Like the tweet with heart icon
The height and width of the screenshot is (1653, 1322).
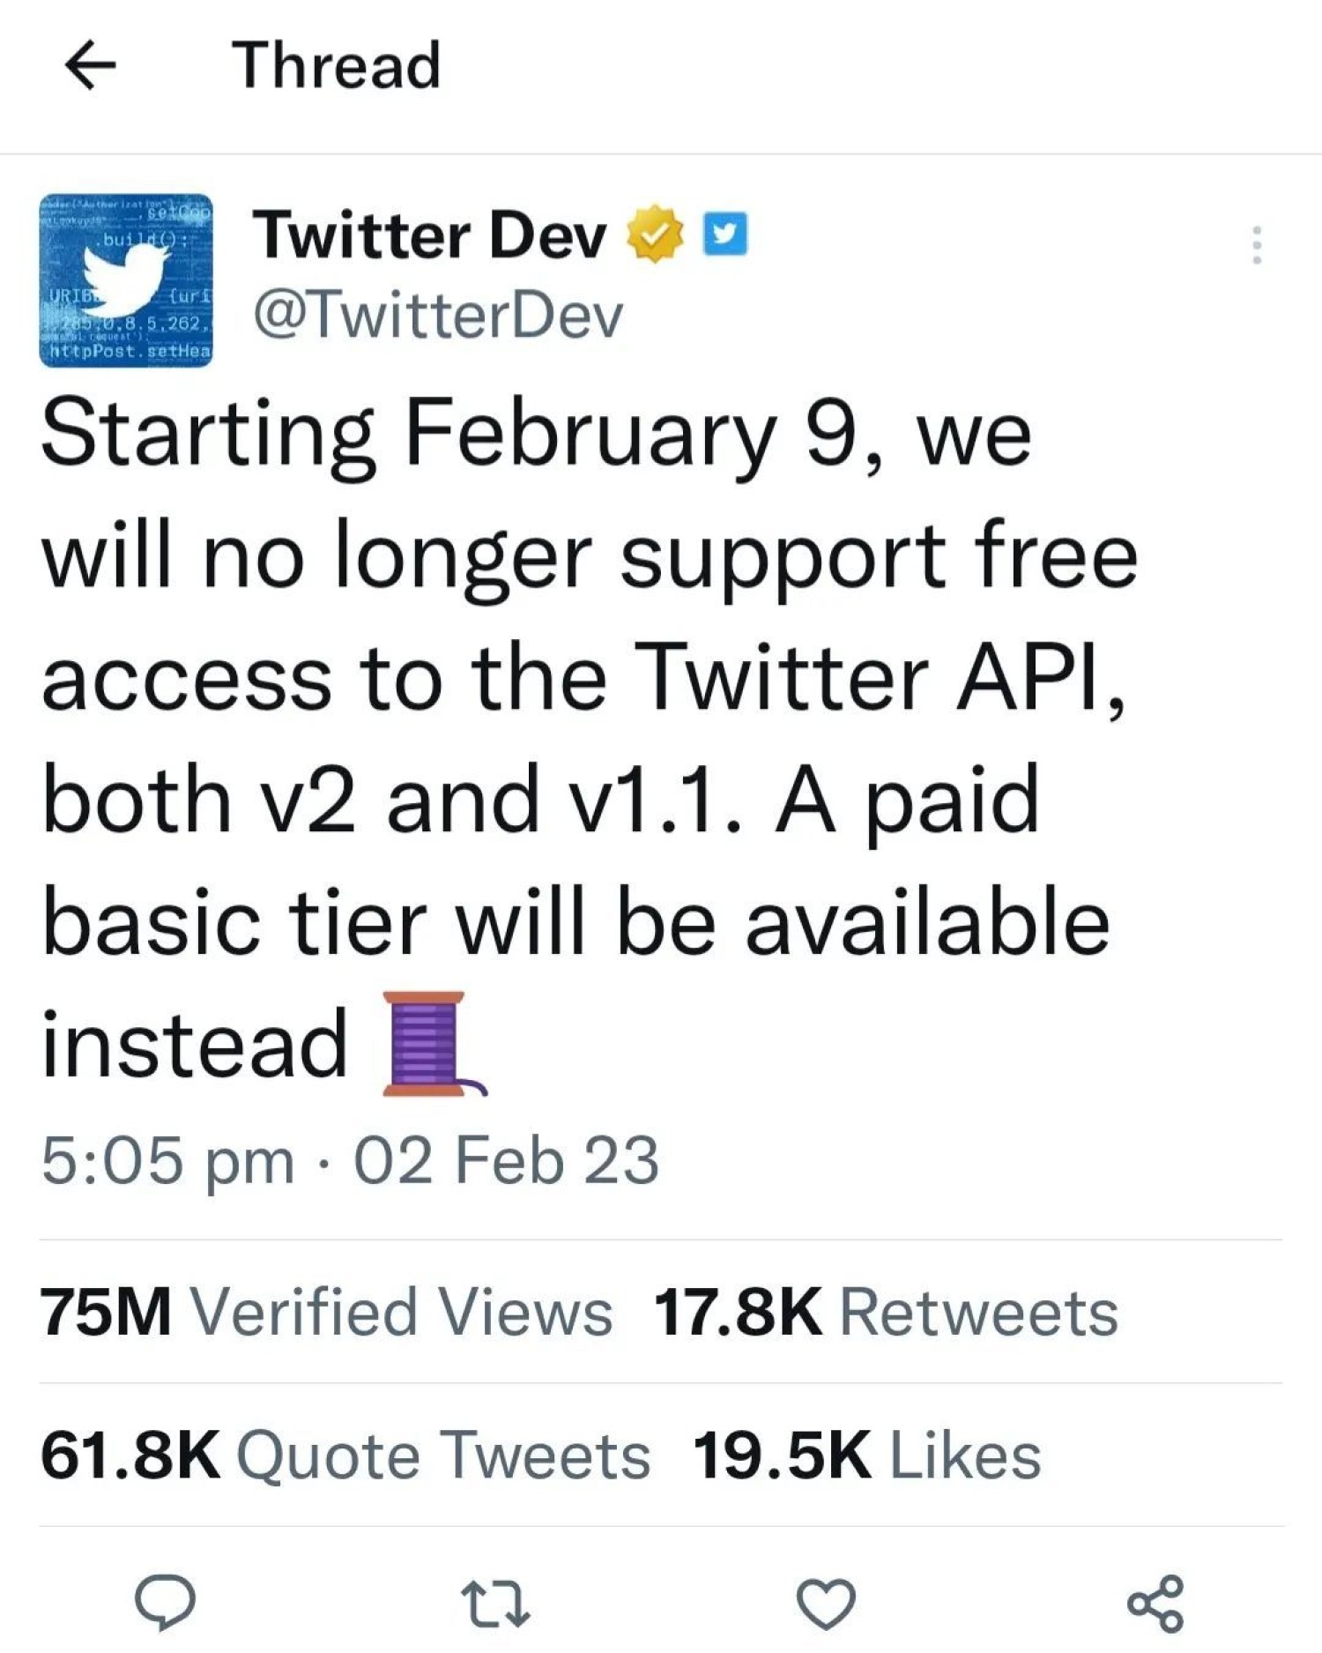826,1604
